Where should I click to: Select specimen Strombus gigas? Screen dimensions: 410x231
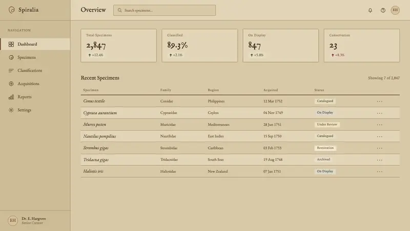(96, 148)
